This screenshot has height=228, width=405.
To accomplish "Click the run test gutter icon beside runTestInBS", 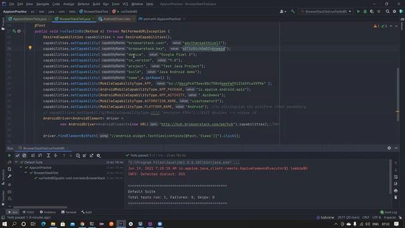I will [x=14, y=31].
